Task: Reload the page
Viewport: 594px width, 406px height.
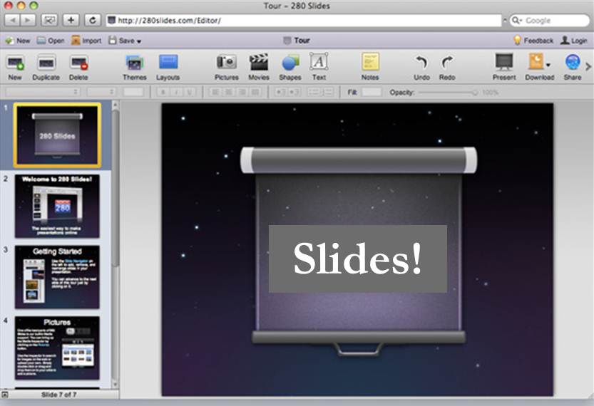Action: pos(93,20)
